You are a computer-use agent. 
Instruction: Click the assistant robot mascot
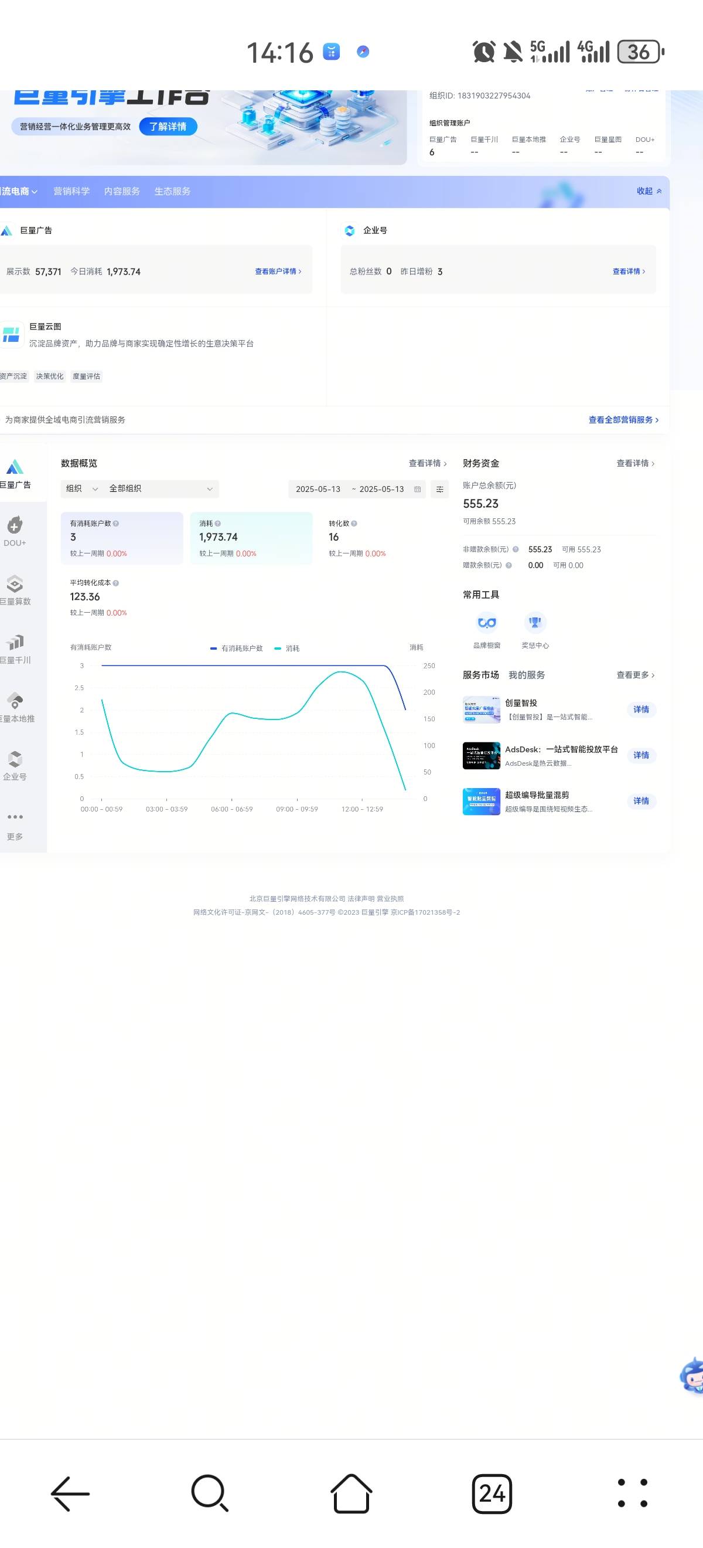point(692,1376)
